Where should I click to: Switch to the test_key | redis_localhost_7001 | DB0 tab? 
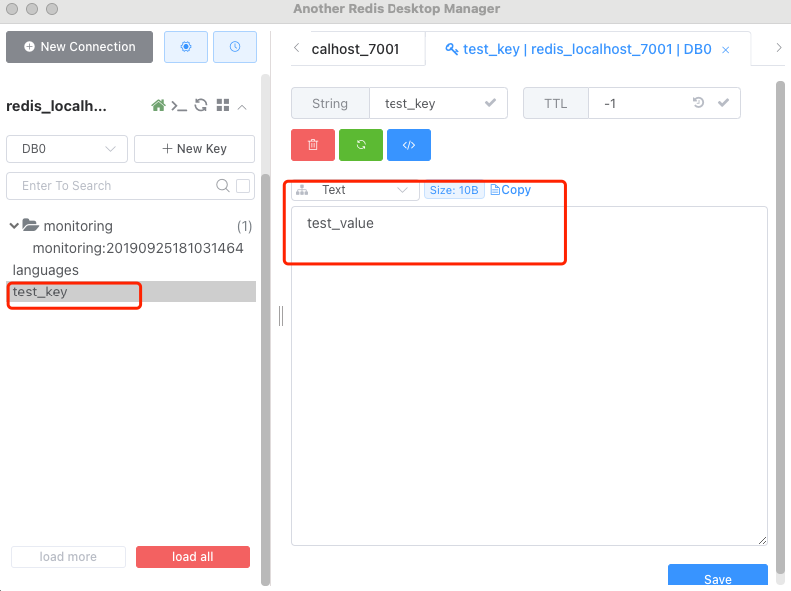pos(587,49)
